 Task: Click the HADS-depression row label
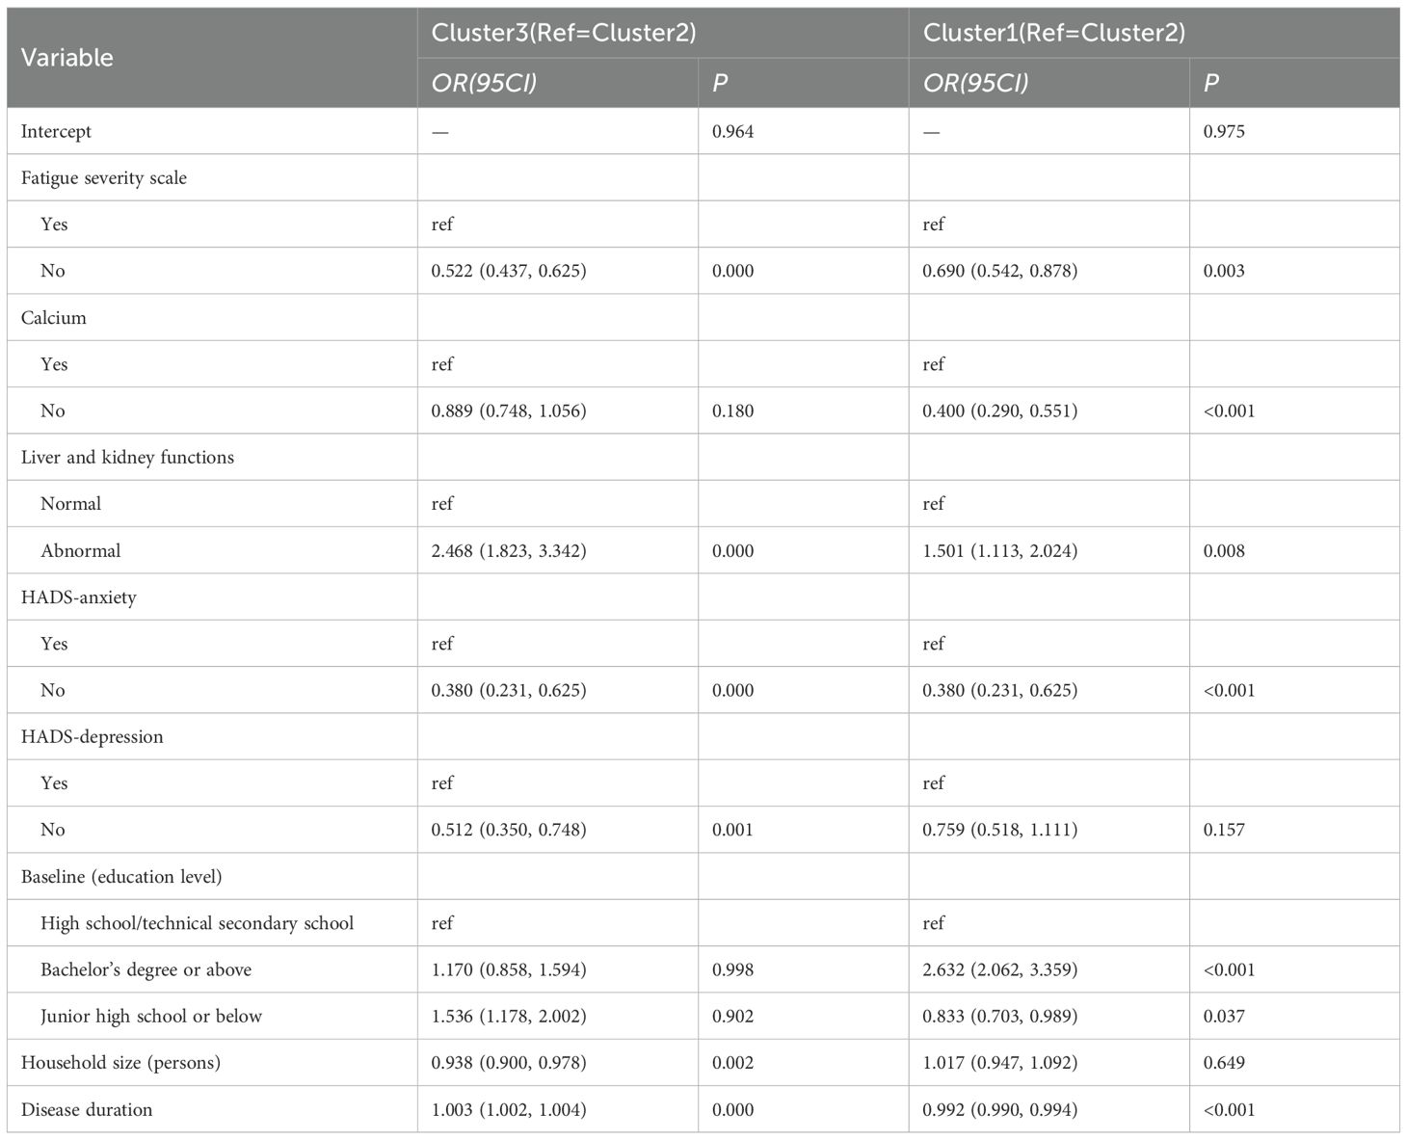click(93, 736)
